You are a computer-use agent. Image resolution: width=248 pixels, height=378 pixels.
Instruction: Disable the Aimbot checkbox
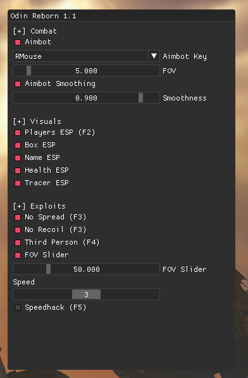point(18,42)
